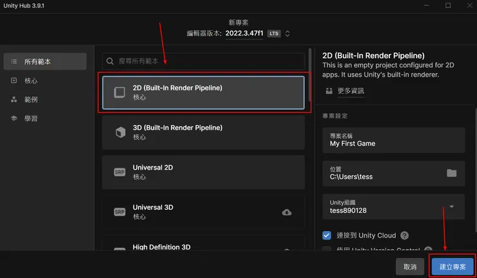Click the 3D template cube icon
Viewport: 477px width, 278px height.
click(121, 132)
